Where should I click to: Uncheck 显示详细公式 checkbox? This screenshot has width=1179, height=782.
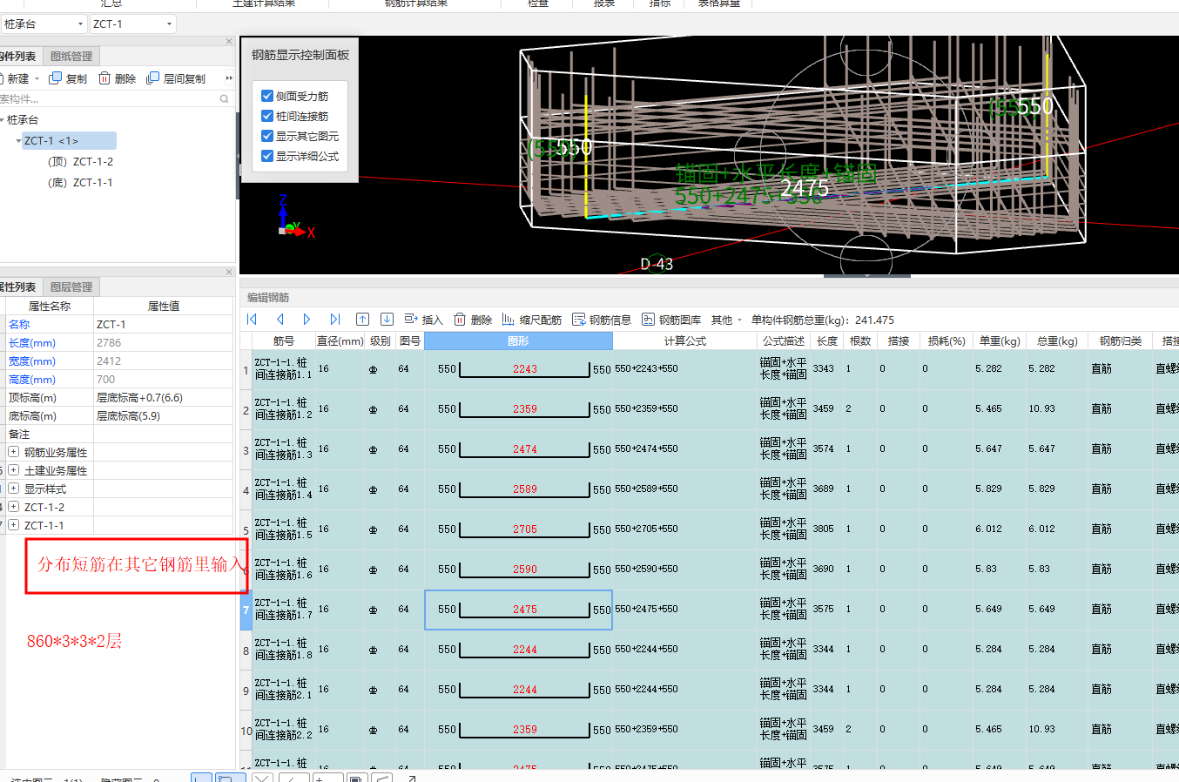[x=267, y=156]
